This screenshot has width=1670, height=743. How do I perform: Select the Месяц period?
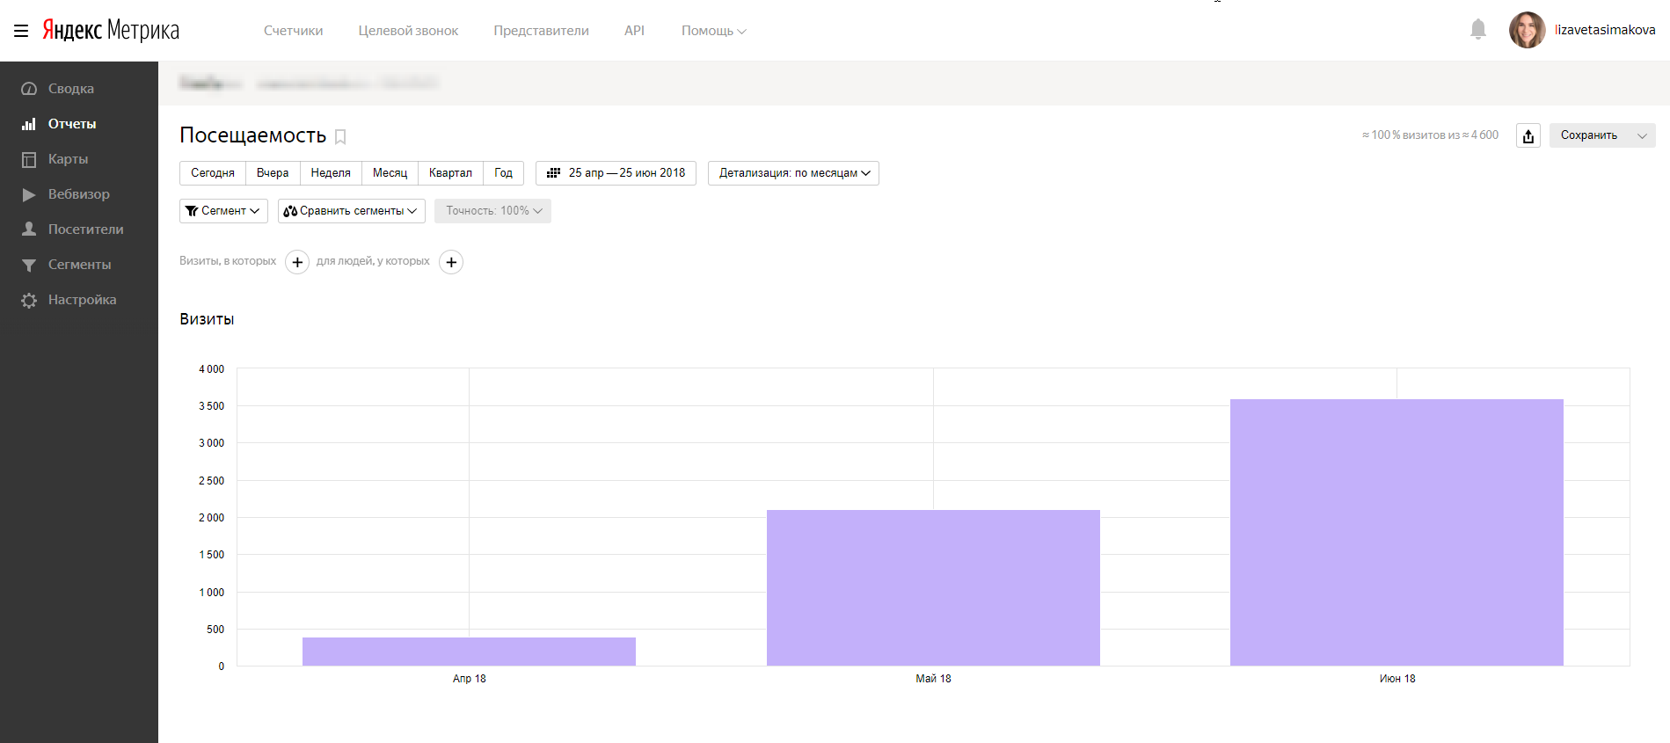pyautogui.click(x=390, y=173)
